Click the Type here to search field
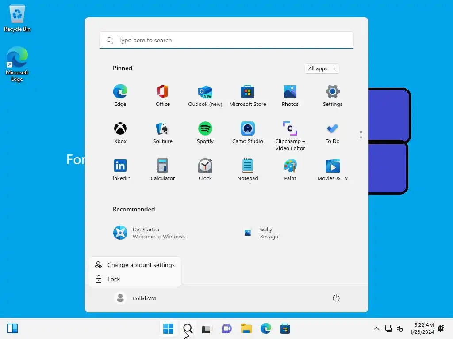453x339 pixels. tap(226, 40)
